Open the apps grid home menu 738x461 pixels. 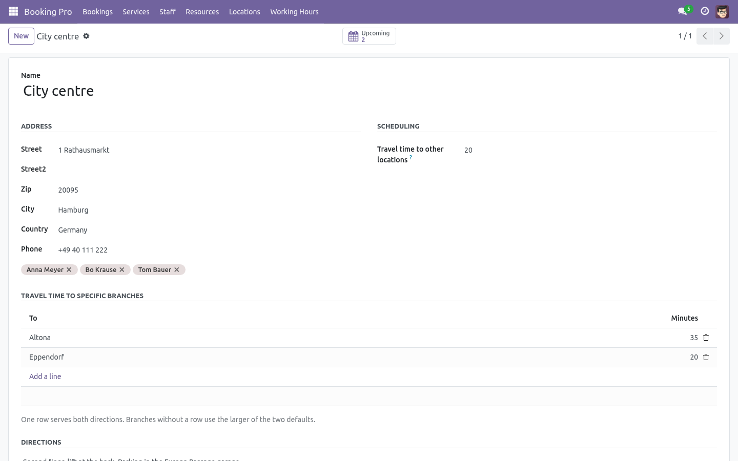click(14, 11)
